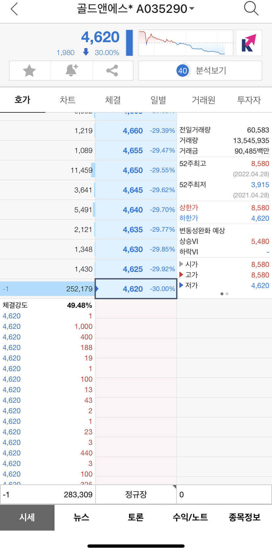Tap the 52주최저 value 3,915

[260, 185]
